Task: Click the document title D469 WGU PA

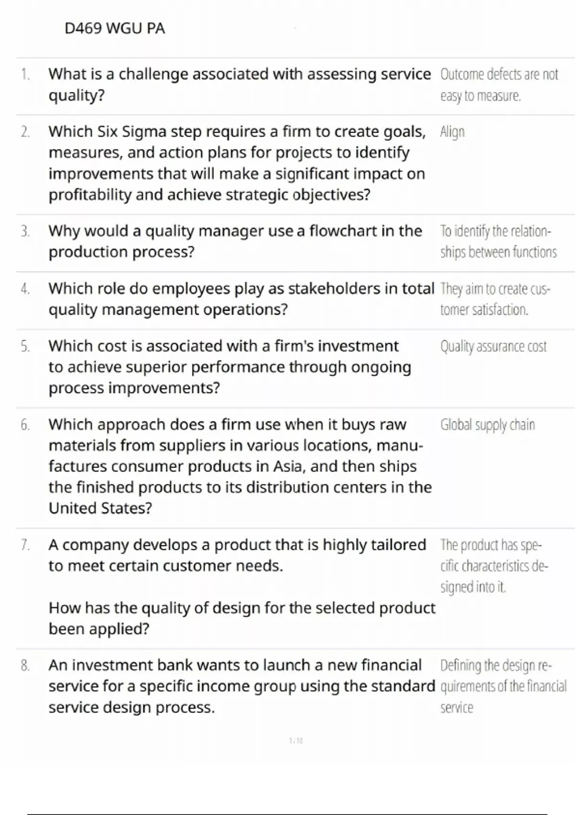Action: coord(115,29)
